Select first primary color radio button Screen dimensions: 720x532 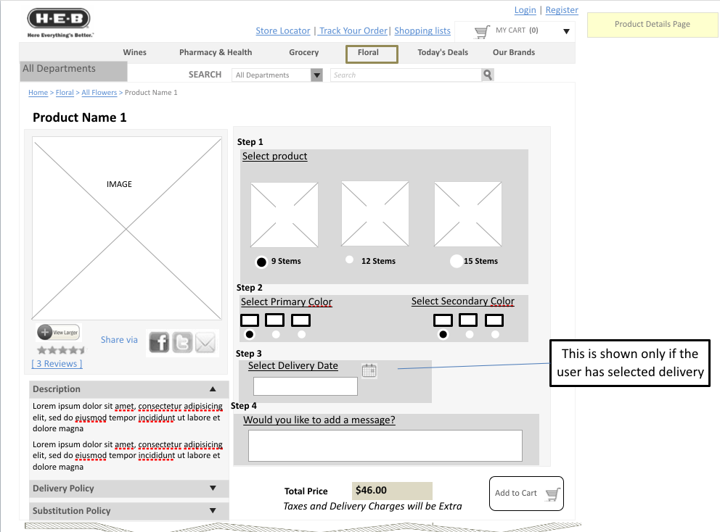point(250,334)
